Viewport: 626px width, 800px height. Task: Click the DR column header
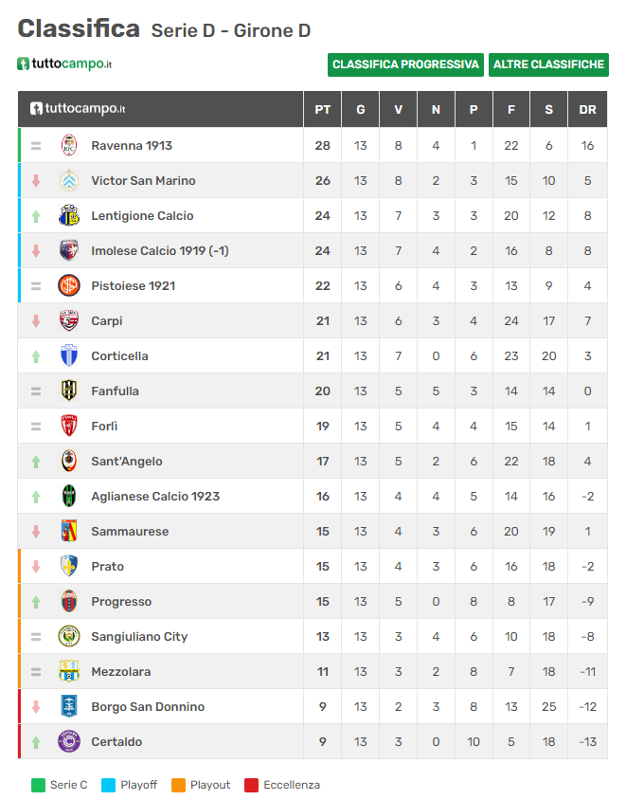[587, 110]
